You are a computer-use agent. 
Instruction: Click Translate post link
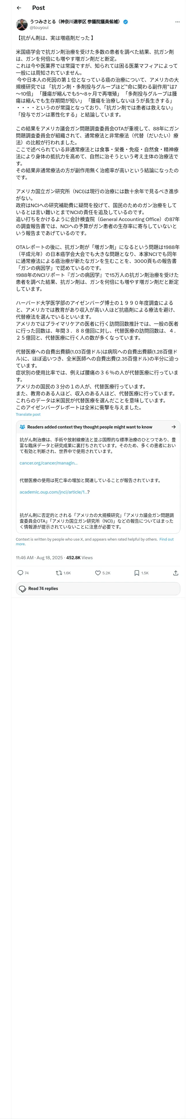click(x=28, y=415)
